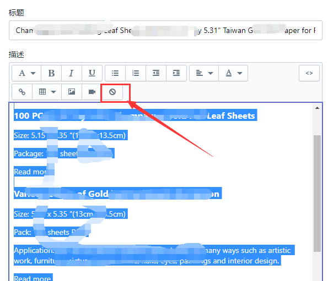Clear formatting with the circle-slash icon
This screenshot has height=281, width=328.
(112, 92)
